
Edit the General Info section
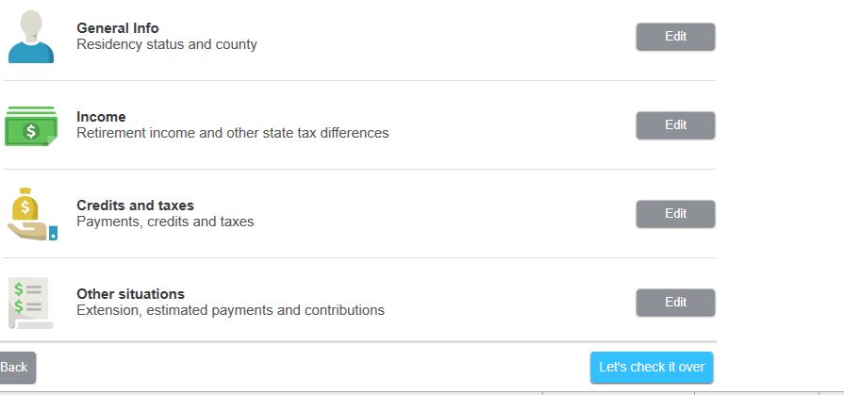(x=675, y=37)
